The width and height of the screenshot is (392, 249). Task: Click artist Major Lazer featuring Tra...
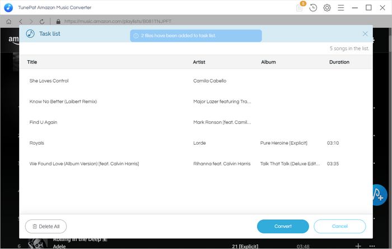[x=222, y=102]
